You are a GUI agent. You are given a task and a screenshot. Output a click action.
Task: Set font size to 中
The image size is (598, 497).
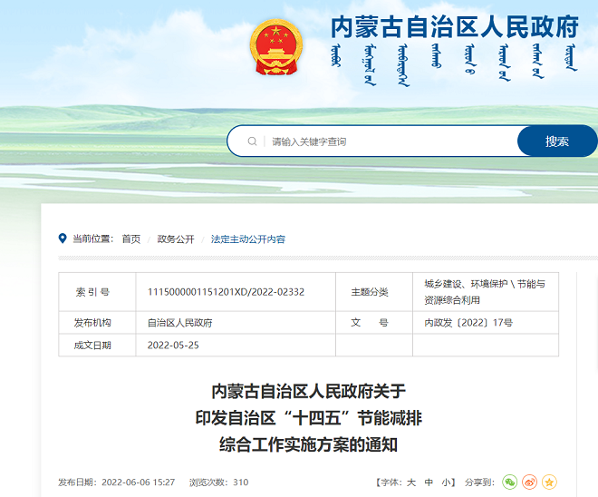pos(429,482)
